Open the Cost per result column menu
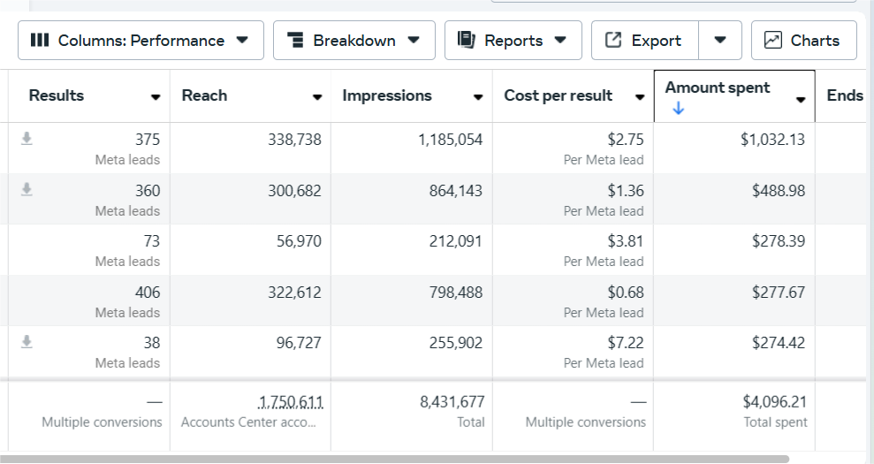 point(640,97)
